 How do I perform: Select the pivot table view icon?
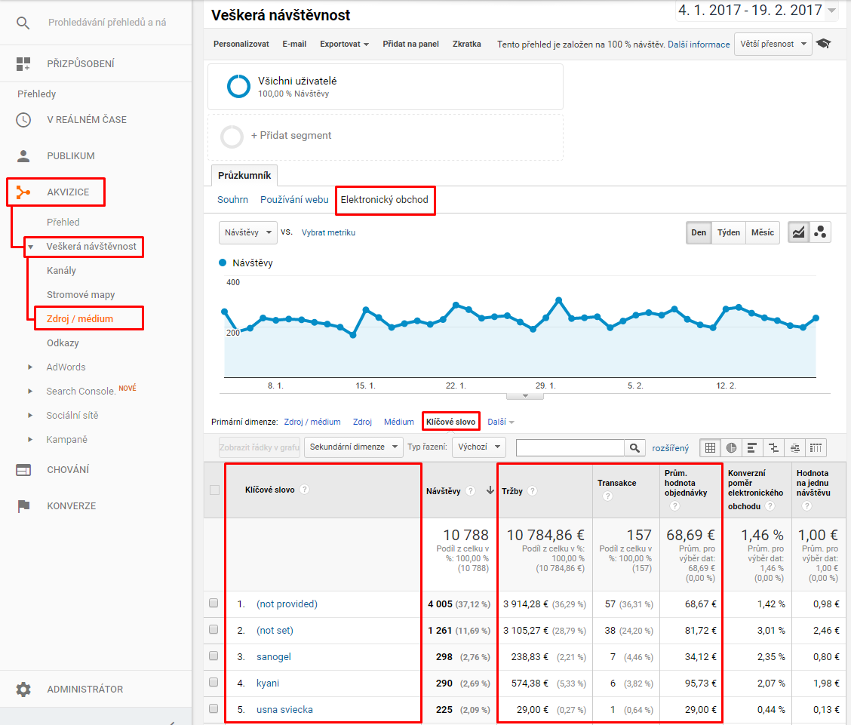(816, 447)
